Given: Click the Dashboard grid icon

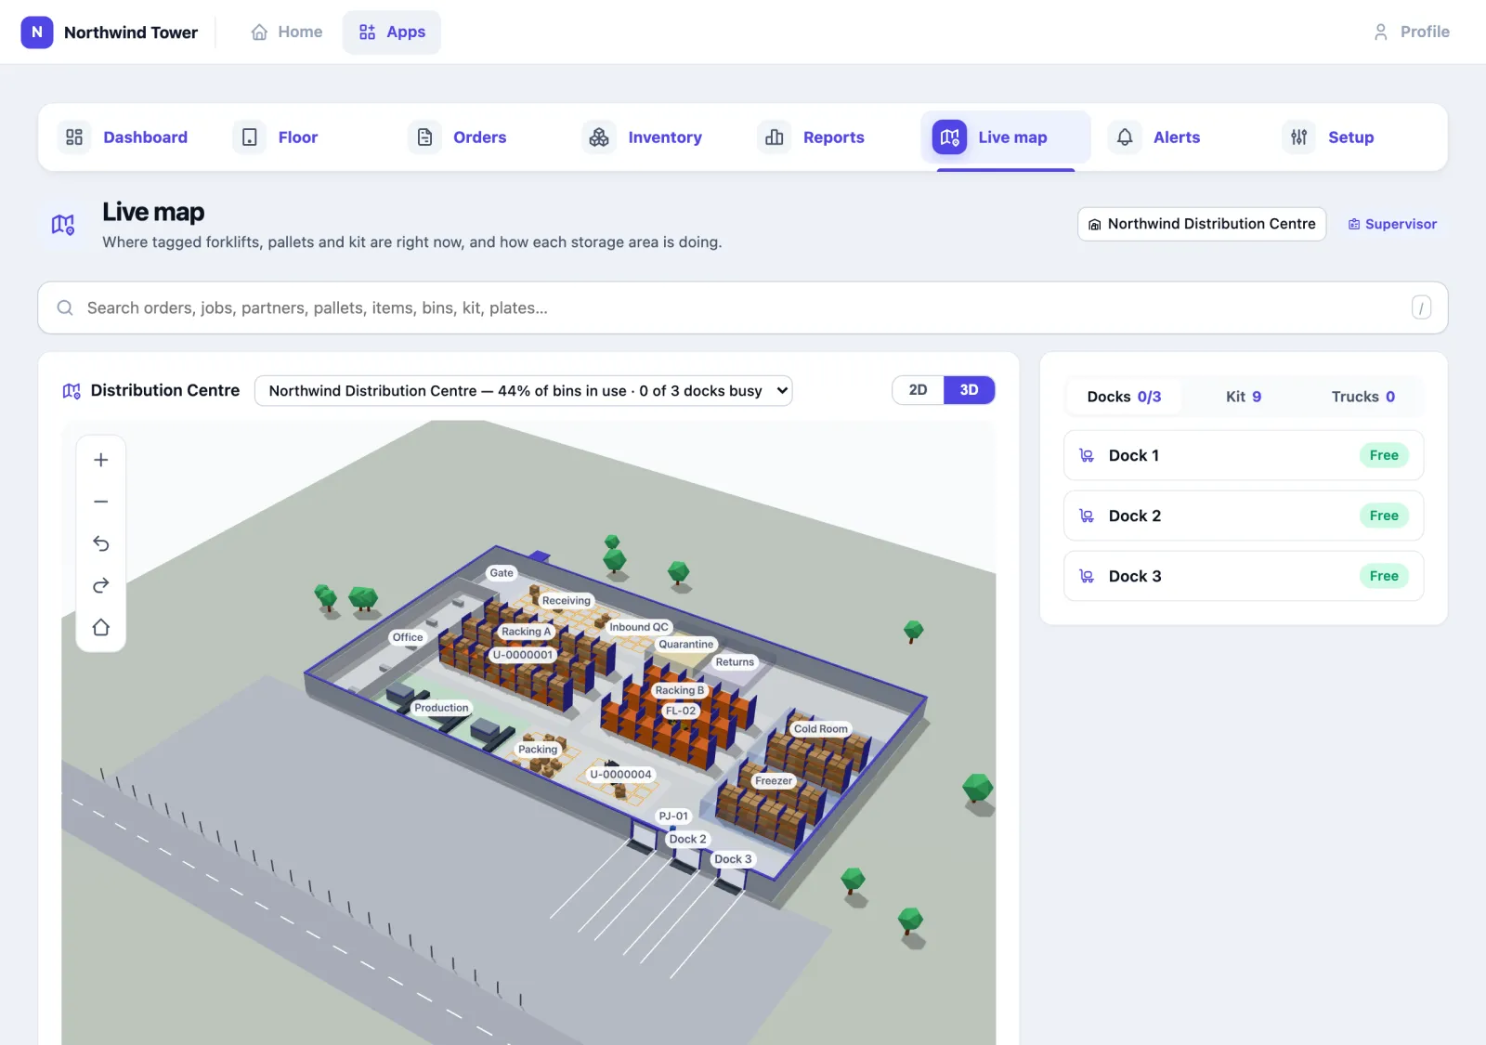Looking at the screenshot, I should point(74,137).
